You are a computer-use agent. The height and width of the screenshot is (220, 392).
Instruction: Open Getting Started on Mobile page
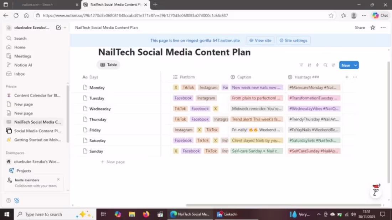click(37, 140)
